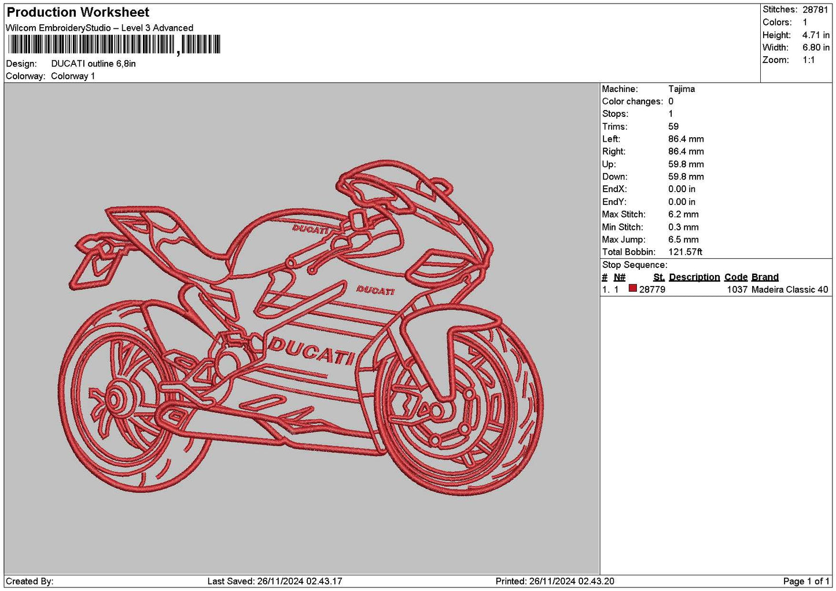Click the Left value 86.4 mm
This screenshot has height=591, width=836.
[x=686, y=139]
